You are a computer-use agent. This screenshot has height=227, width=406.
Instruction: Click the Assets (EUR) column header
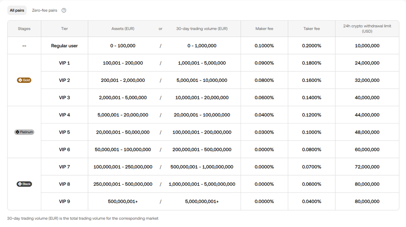pos(123,29)
